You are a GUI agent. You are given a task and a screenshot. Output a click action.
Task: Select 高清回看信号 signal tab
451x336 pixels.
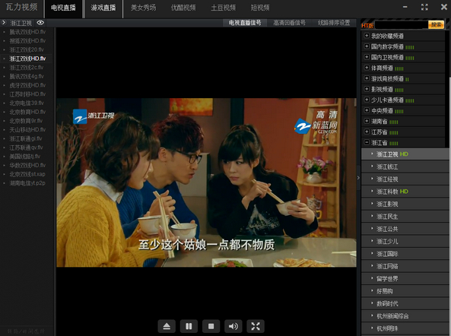click(x=289, y=23)
